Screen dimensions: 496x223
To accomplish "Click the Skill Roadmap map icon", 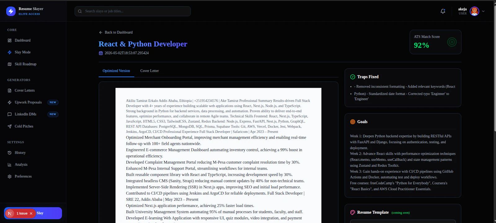I will pyautogui.click(x=10, y=64).
